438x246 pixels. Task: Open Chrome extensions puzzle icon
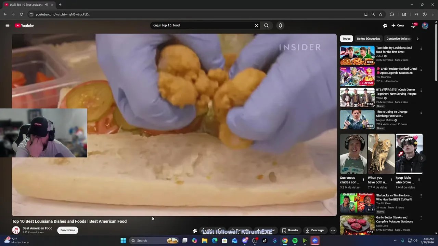392,14
